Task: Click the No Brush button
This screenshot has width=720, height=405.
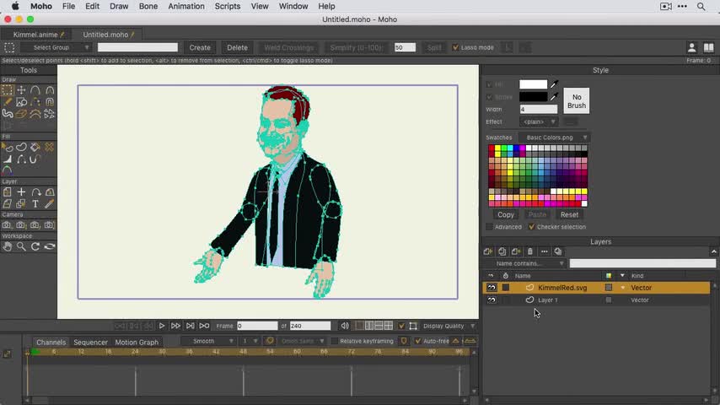Action: click(577, 101)
